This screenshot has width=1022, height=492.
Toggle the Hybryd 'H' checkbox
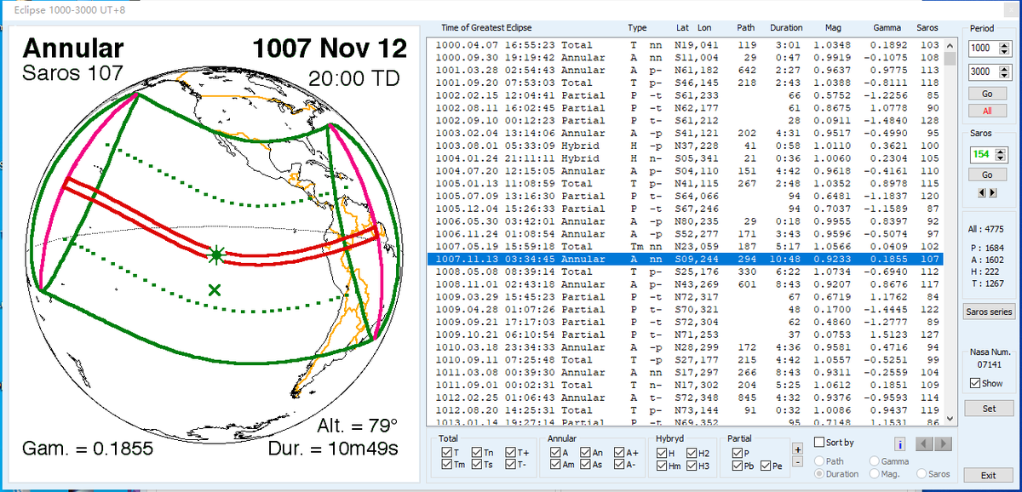click(x=662, y=453)
